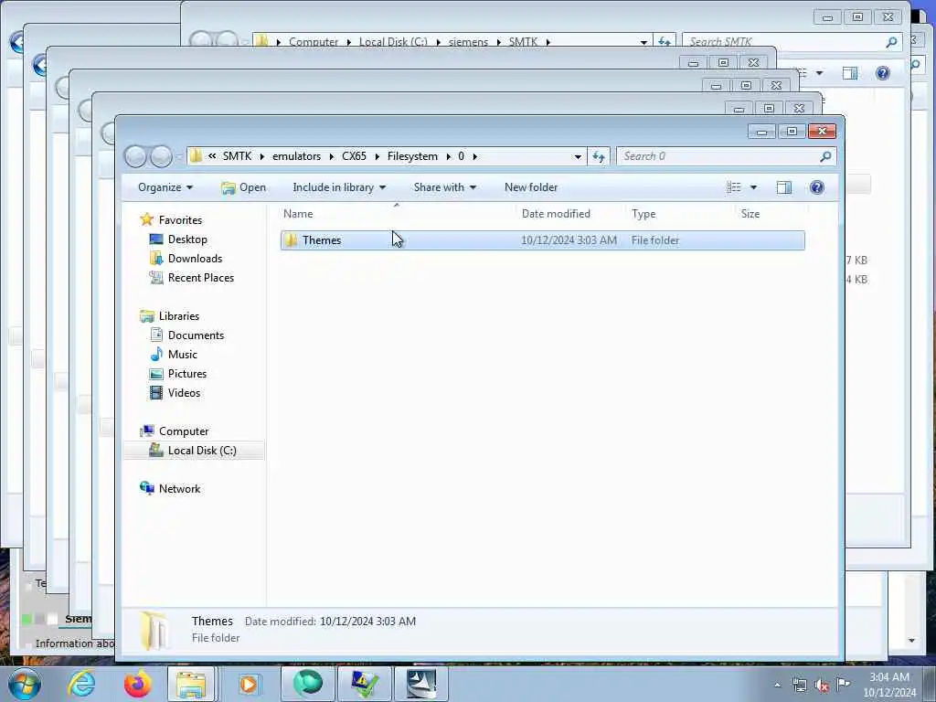
Task: Open the address bar history dropdown
Action: click(x=578, y=156)
